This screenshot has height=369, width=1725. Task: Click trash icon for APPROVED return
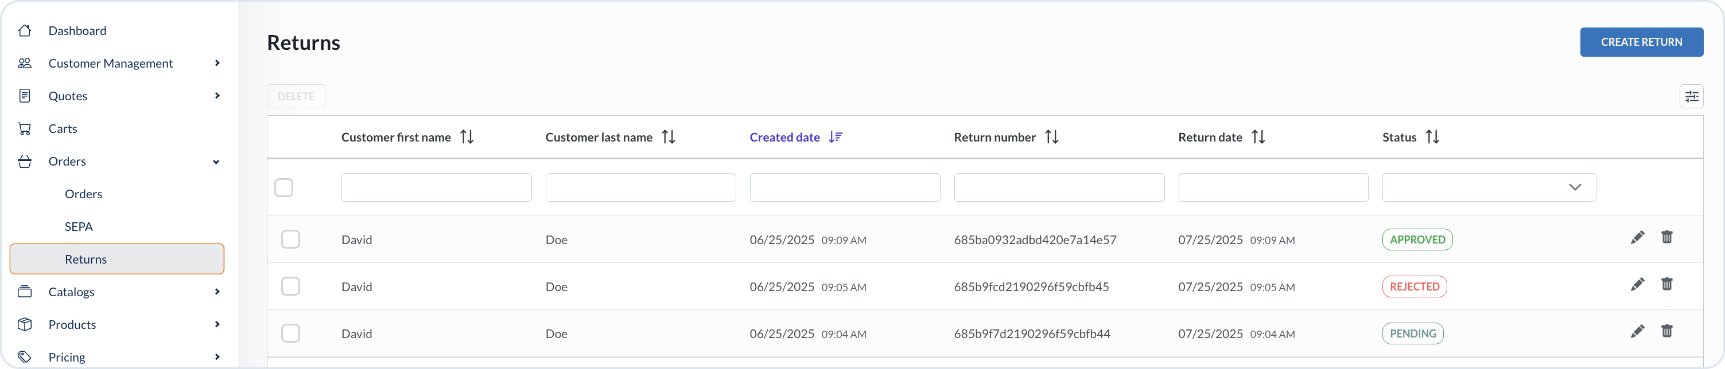tap(1666, 237)
